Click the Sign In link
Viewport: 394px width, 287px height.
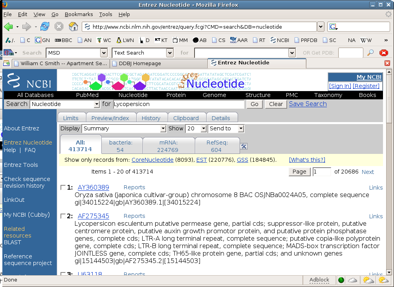pos(340,86)
